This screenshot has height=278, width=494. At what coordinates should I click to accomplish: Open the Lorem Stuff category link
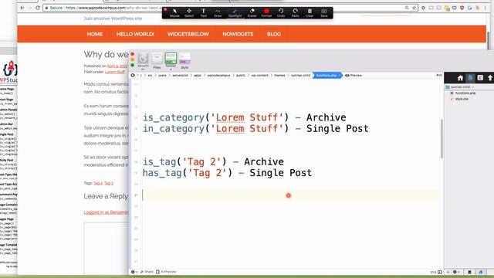(x=115, y=72)
